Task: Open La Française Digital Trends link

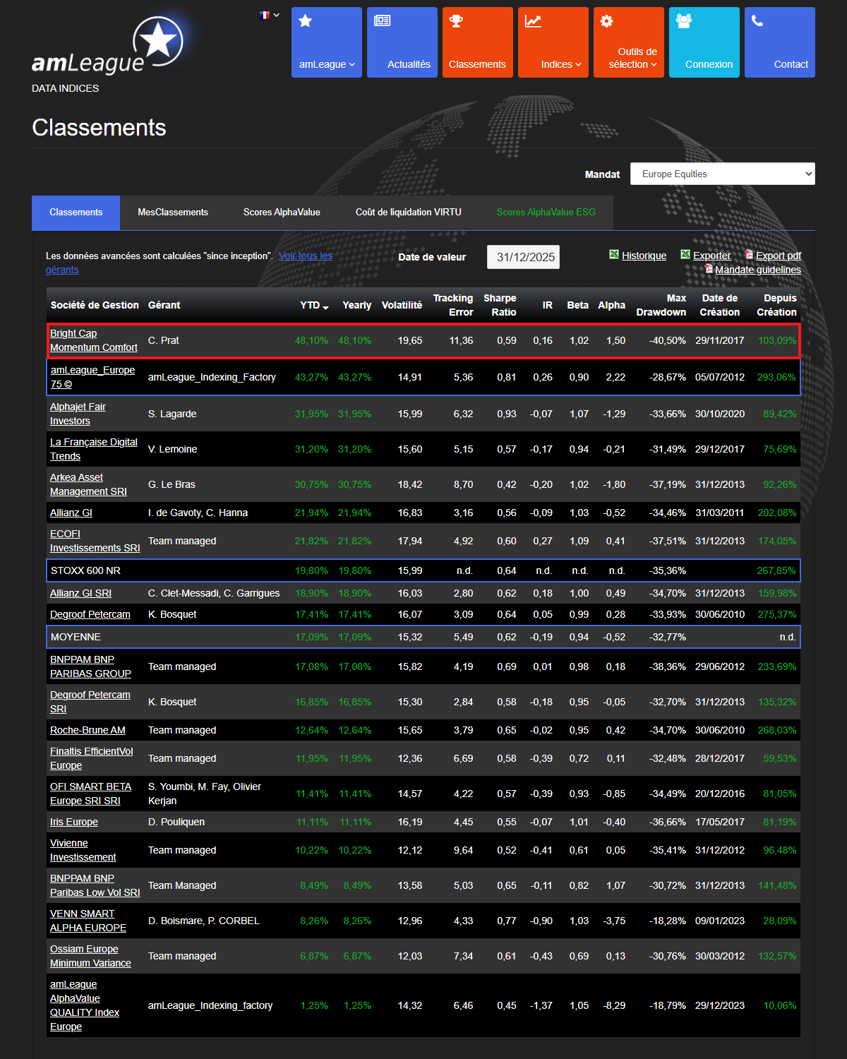Action: [x=94, y=449]
